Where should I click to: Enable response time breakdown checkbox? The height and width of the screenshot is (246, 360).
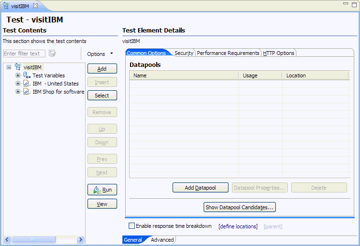click(x=131, y=226)
